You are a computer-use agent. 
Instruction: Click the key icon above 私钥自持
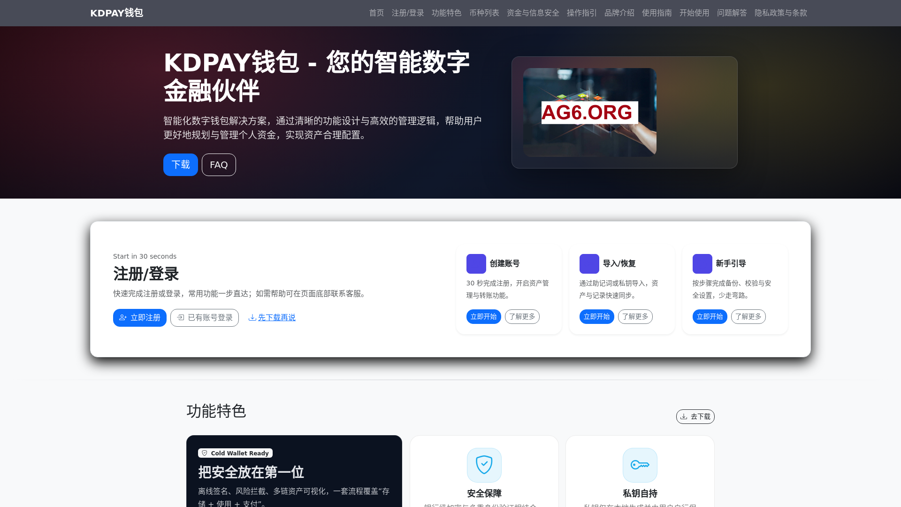tap(640, 465)
